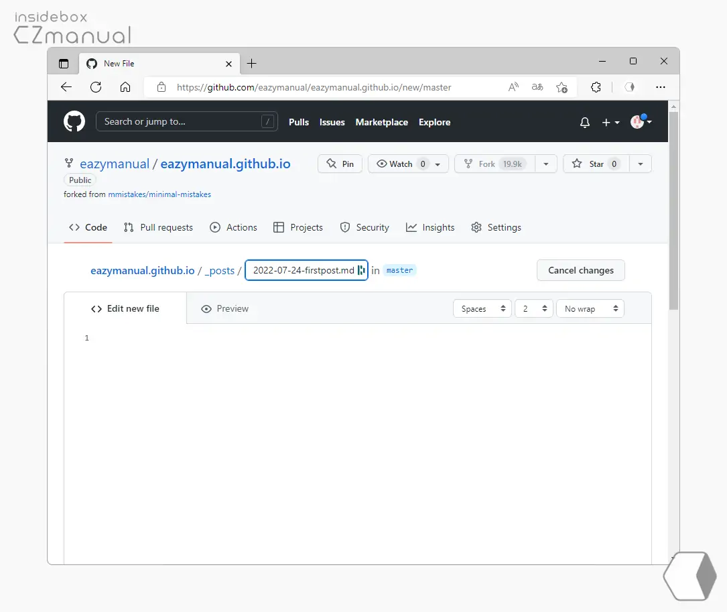Screen dimensions: 727x612
Task: Select the Edit new file tab
Action: tap(125, 308)
